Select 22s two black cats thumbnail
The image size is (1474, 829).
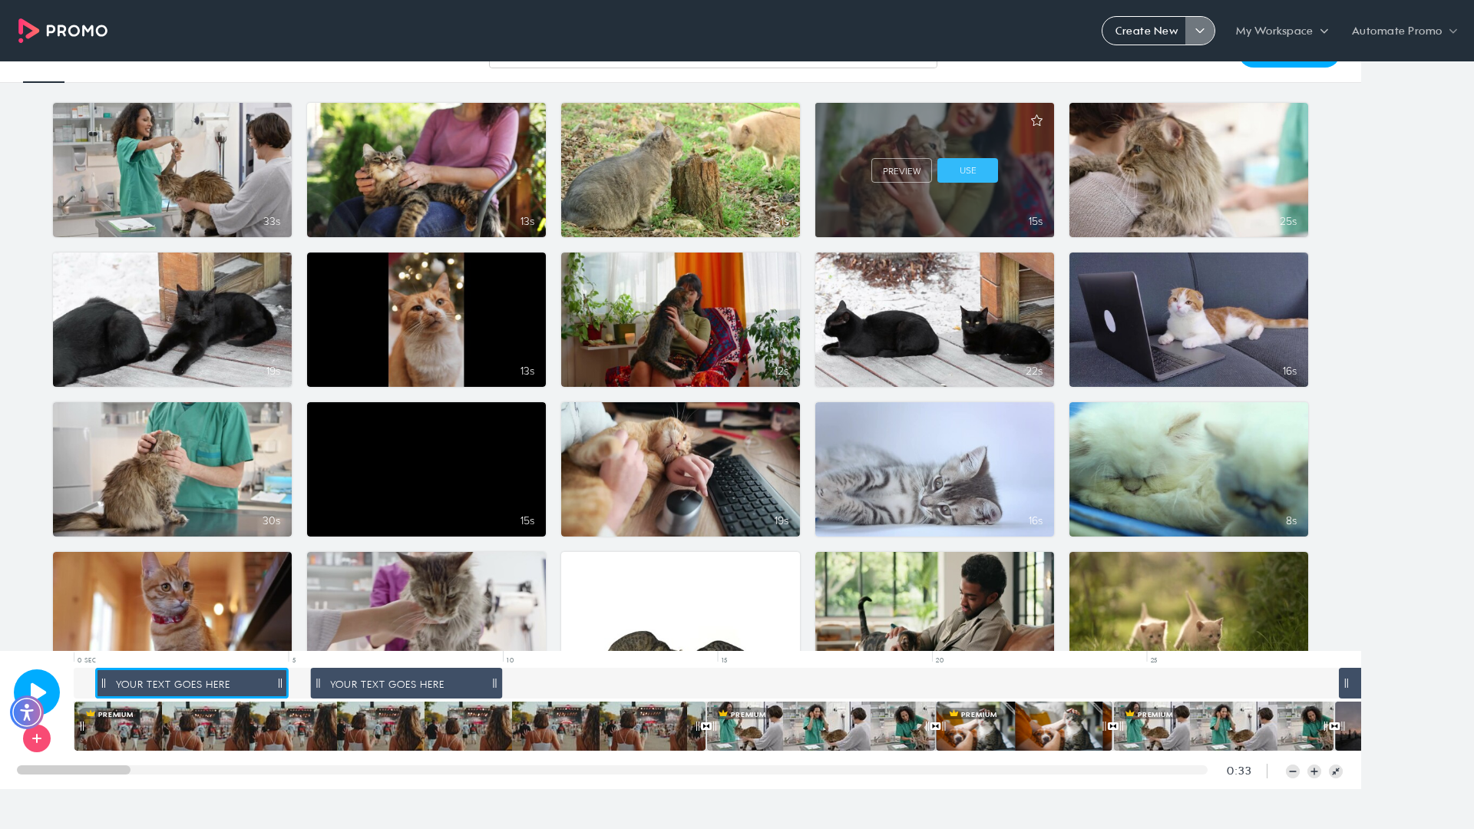coord(934,319)
